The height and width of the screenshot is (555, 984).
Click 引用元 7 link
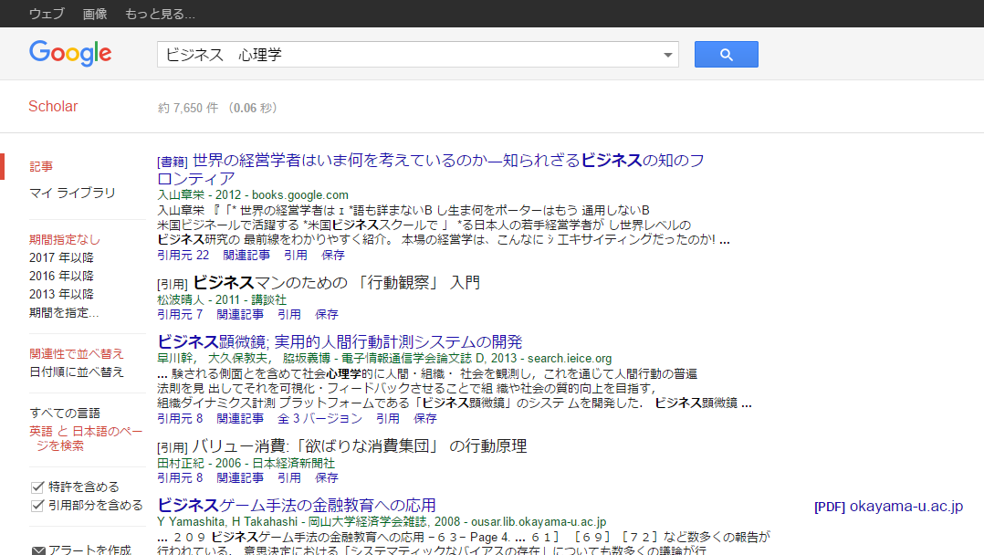[180, 314]
